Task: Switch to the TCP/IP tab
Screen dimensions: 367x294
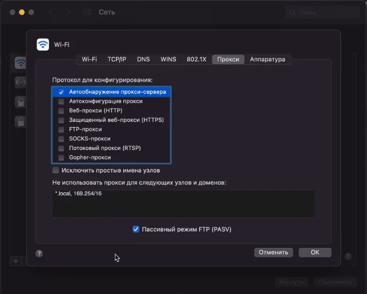Action: pos(117,59)
